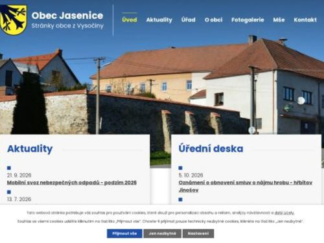Open the Obec Jasenice site title link
324x243 pixels.
pyautogui.click(x=67, y=16)
